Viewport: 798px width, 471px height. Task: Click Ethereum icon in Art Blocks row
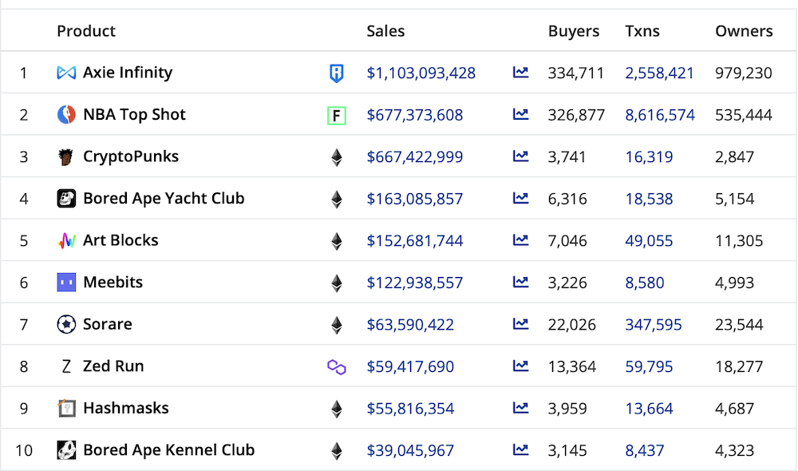337,241
